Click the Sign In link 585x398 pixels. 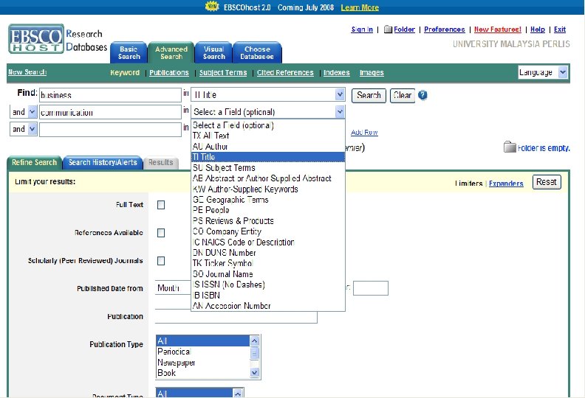click(362, 29)
